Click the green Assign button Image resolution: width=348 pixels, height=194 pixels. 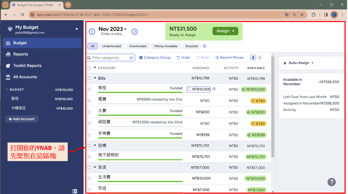pos(225,31)
